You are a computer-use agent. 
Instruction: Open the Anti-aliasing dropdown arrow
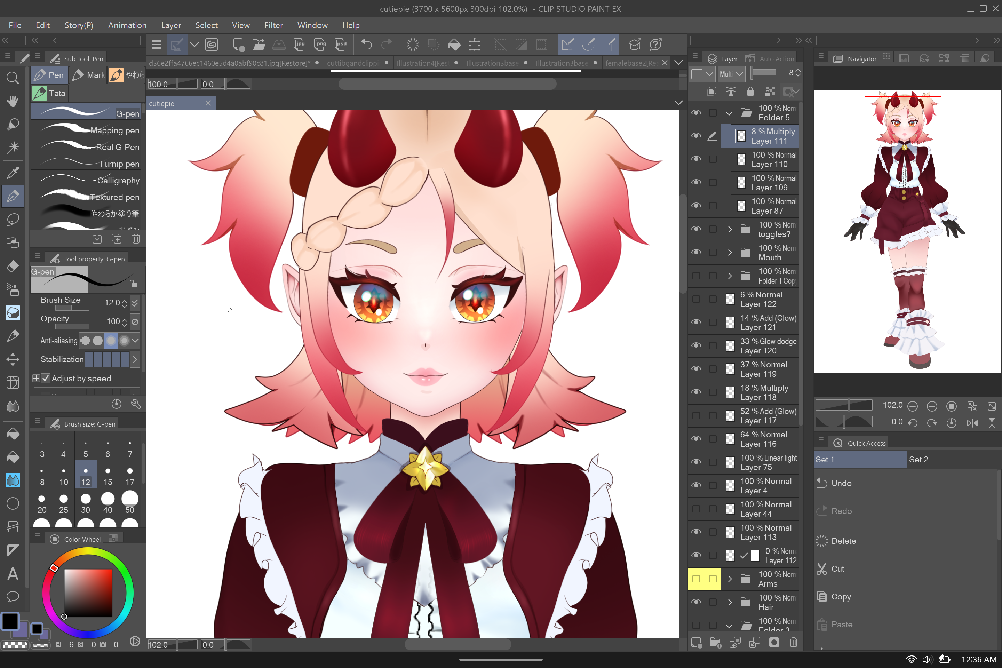point(135,340)
